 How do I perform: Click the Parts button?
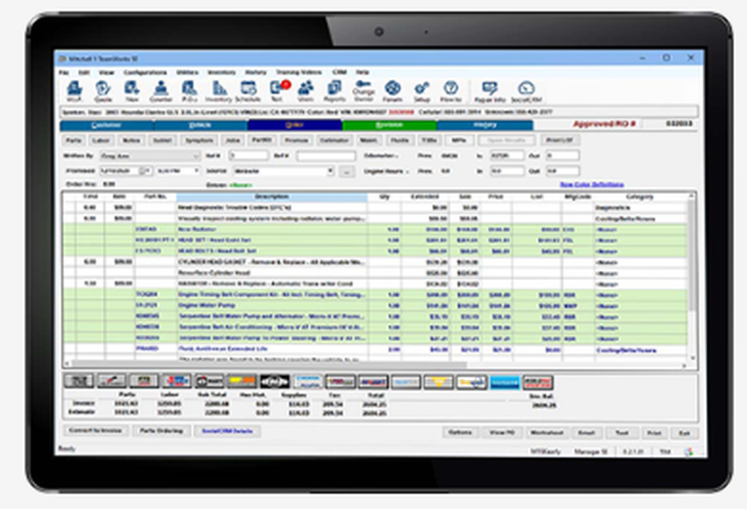point(73,140)
